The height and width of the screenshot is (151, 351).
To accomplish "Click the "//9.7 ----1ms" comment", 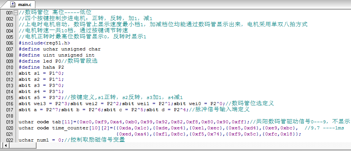I will (324, 128).
